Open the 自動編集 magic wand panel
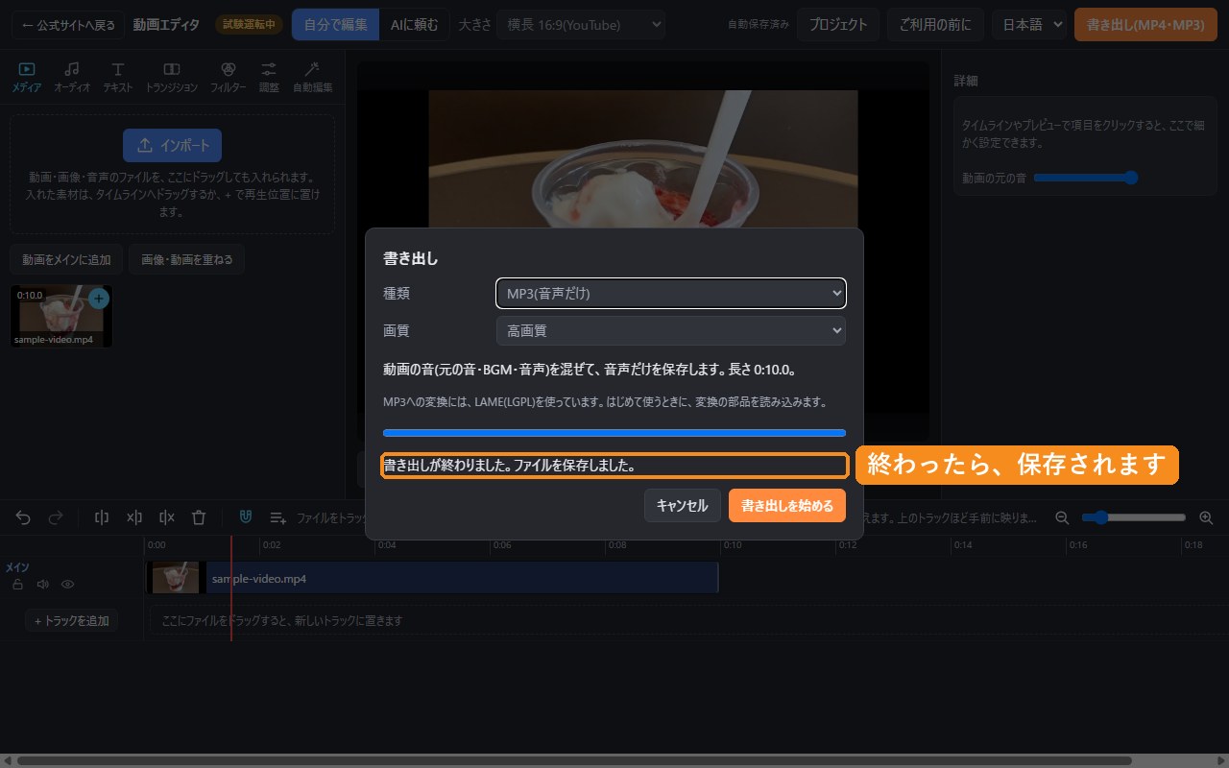Viewport: 1229px width, 768px height. 312,77
